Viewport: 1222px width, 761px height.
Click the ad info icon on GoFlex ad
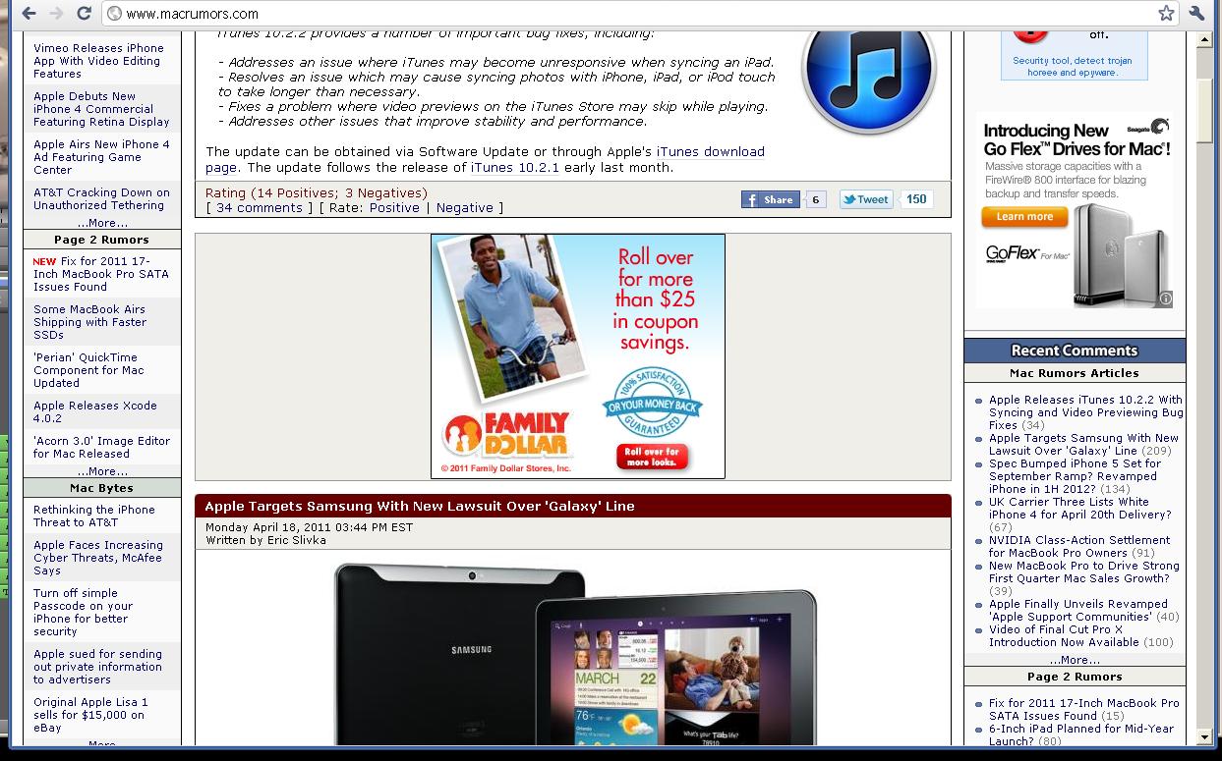(1165, 299)
